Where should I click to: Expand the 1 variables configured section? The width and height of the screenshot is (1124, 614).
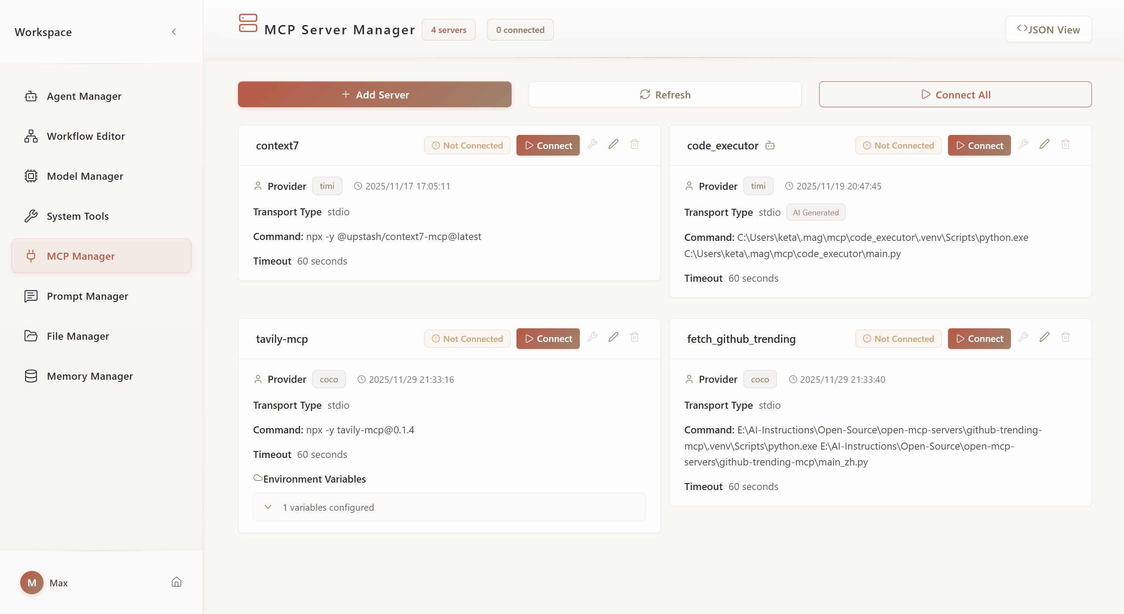(268, 507)
